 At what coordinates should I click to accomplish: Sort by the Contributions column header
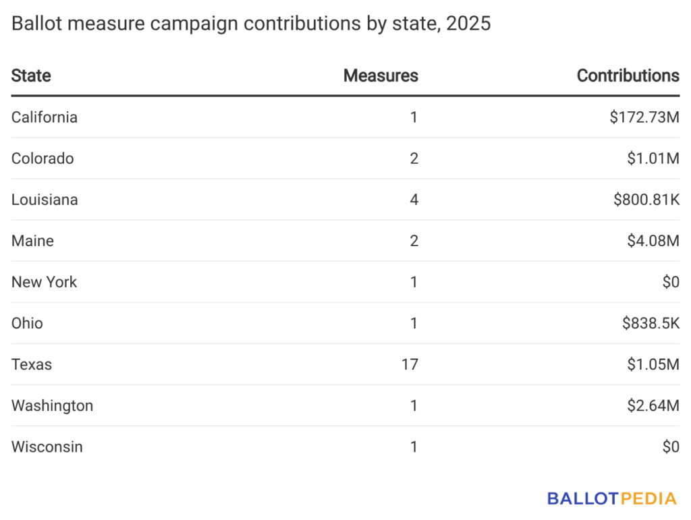point(628,76)
